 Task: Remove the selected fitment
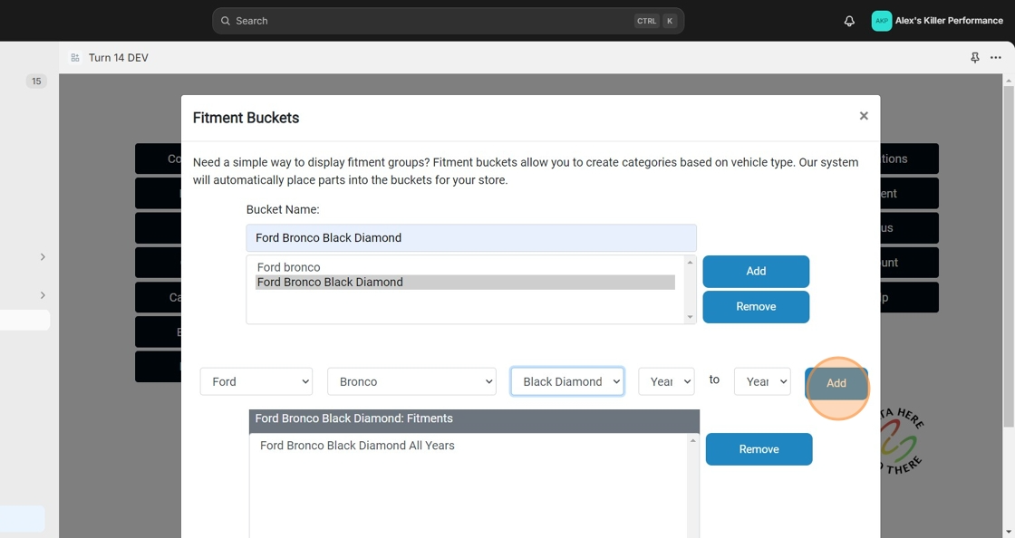click(x=759, y=449)
